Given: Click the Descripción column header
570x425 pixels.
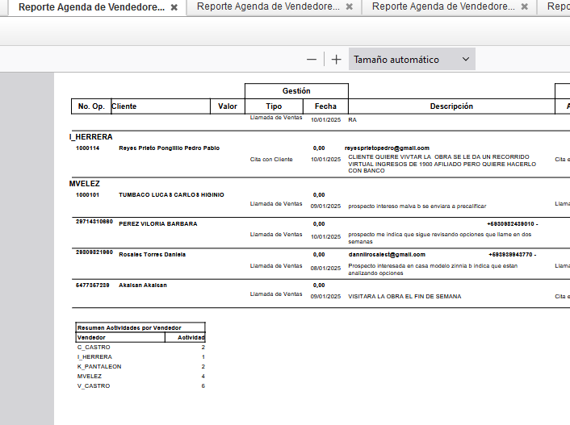Looking at the screenshot, I should click(451, 106).
